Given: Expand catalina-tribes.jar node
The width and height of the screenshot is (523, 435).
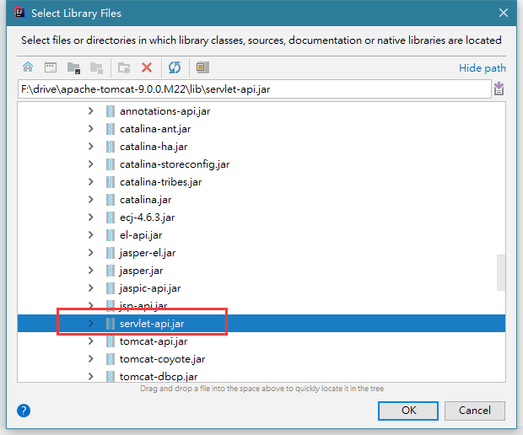Looking at the screenshot, I should click(x=91, y=181).
